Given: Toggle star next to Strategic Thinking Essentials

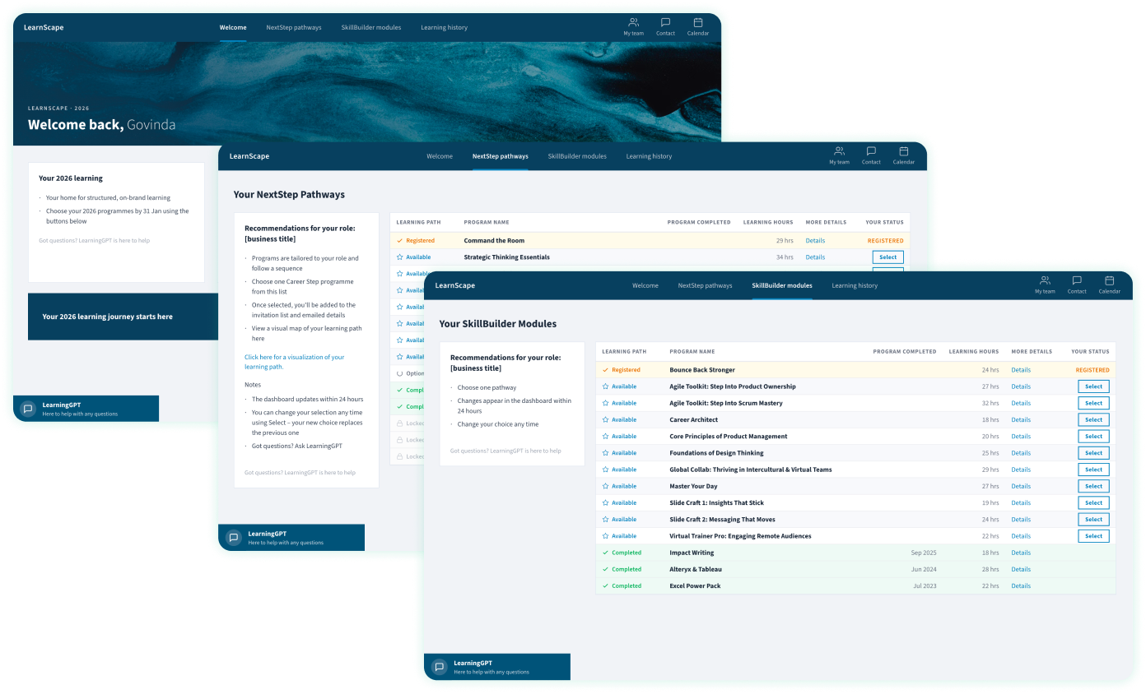Looking at the screenshot, I should 399,257.
